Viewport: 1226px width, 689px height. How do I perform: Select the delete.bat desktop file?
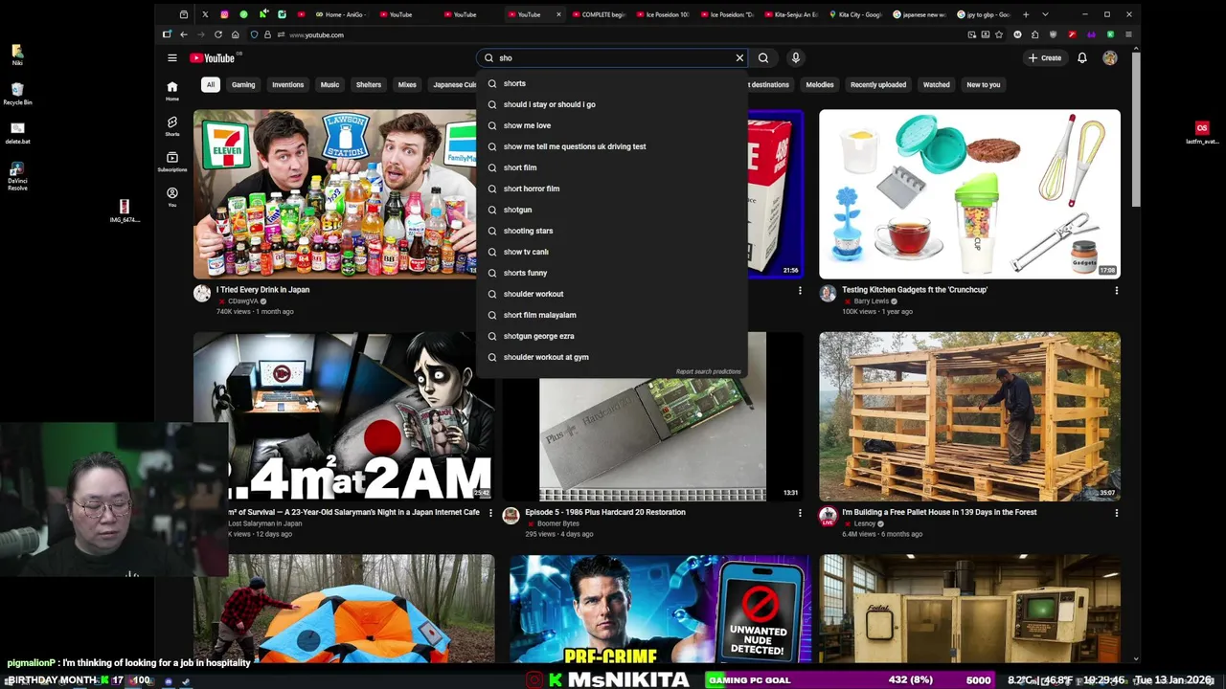pyautogui.click(x=17, y=133)
